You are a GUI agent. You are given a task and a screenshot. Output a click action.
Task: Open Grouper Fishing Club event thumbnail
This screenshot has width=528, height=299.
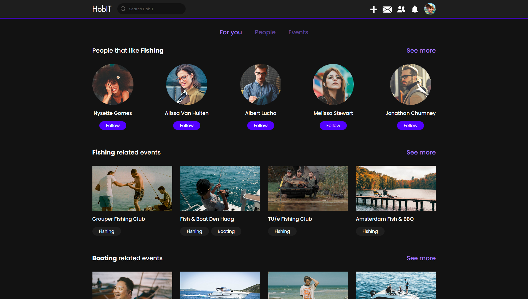132,188
